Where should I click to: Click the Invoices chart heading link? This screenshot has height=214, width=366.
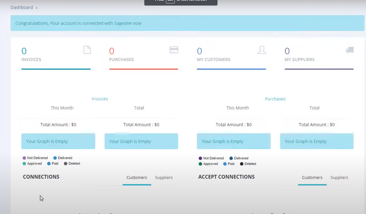(100, 99)
